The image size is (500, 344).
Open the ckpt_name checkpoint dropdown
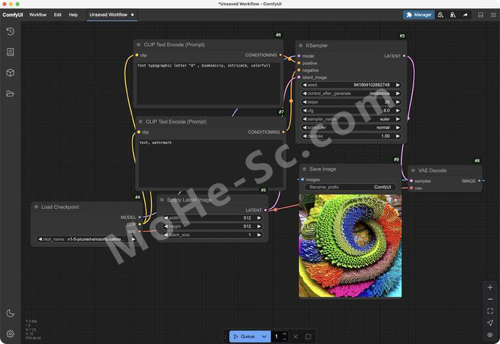point(86,239)
